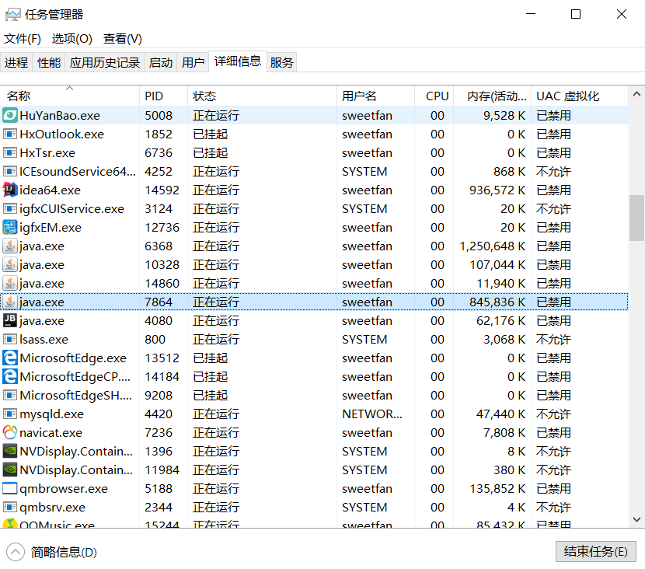The height and width of the screenshot is (569, 645).
Task: Sort by the 名称 column header
Action: 69,96
